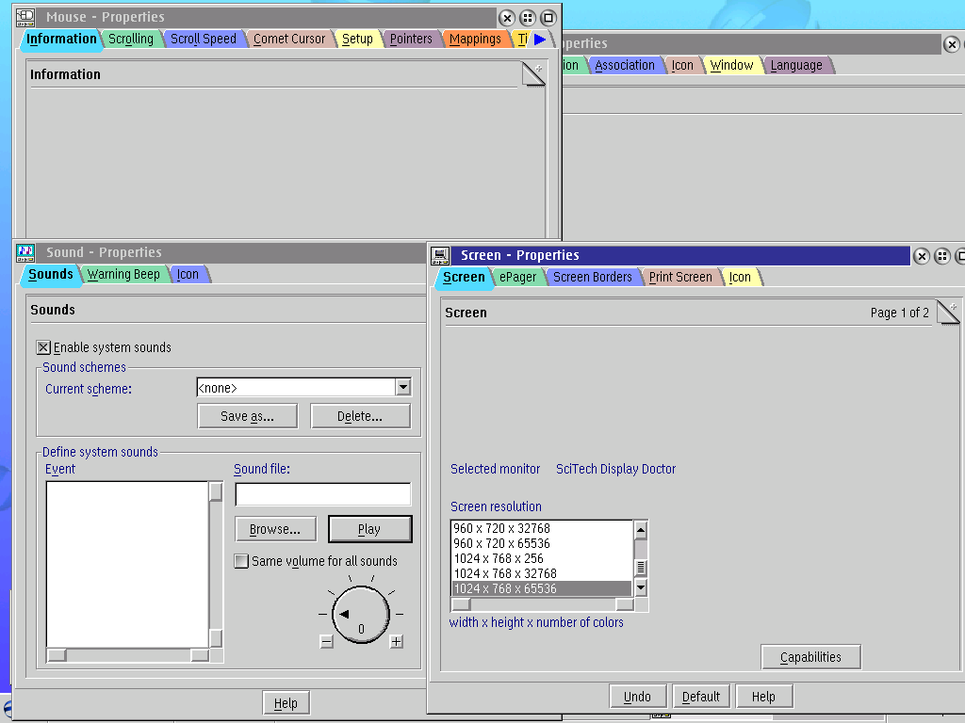
Task: Open the Icon tab in Sound Properties
Action: (188, 274)
